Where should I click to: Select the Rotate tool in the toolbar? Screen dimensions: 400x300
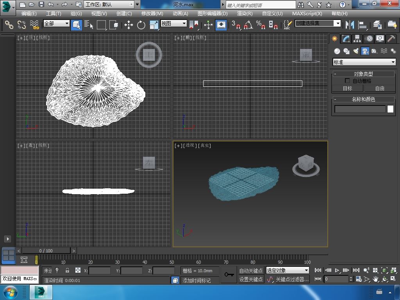pos(141,25)
